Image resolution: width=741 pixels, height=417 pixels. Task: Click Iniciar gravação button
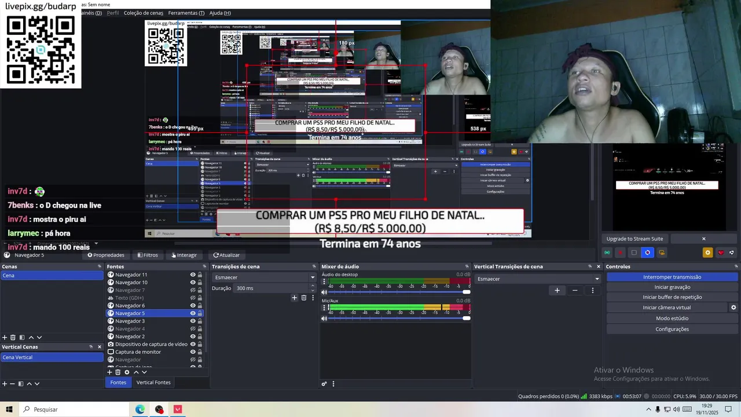(x=672, y=287)
